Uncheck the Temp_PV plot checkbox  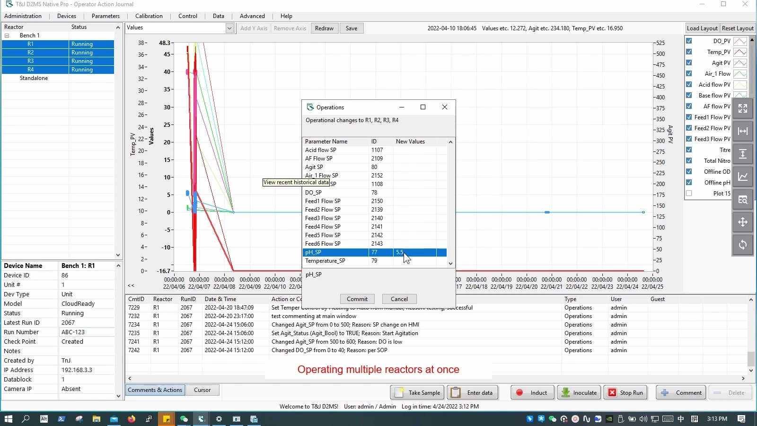pos(689,52)
